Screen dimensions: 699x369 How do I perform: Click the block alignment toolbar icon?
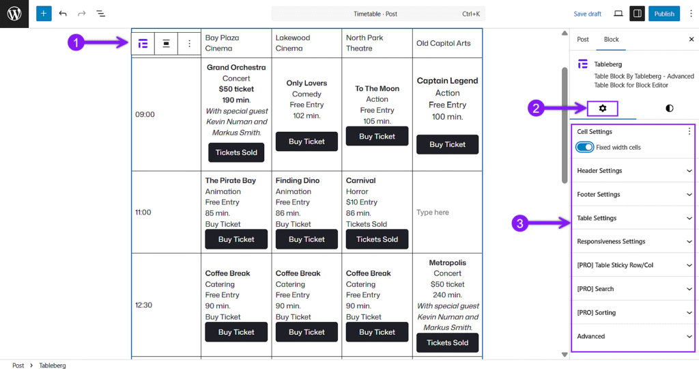tap(166, 43)
